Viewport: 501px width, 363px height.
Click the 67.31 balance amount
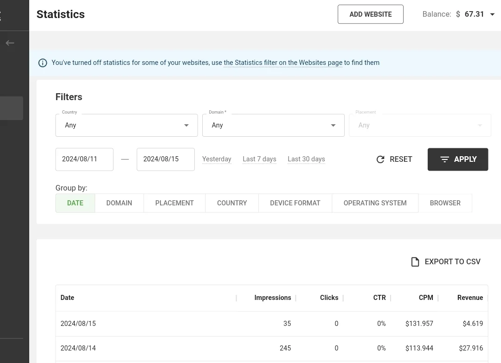[474, 14]
